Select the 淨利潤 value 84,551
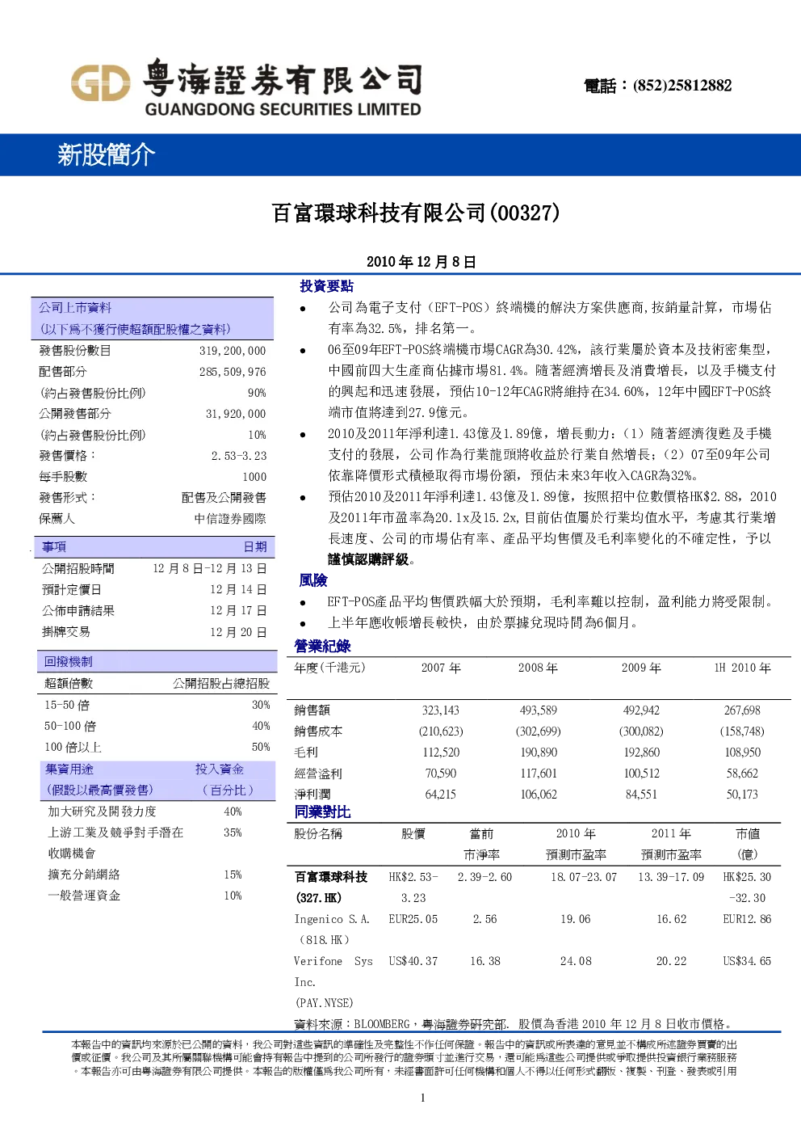The width and height of the screenshot is (801, 1134). [641, 795]
